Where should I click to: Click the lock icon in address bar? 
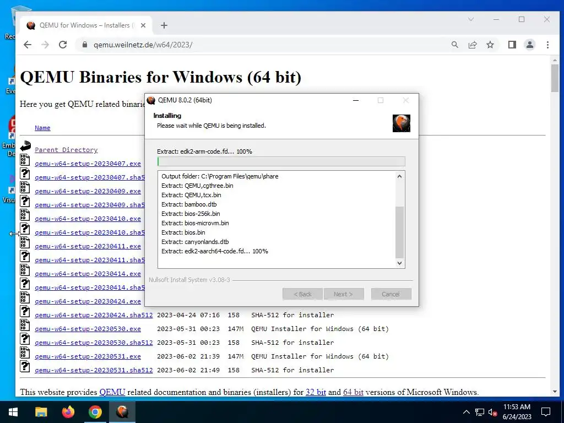point(84,45)
